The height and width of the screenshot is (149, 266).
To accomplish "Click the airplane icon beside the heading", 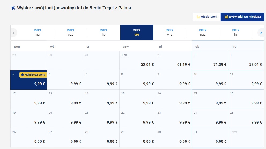I will (x=13, y=8).
